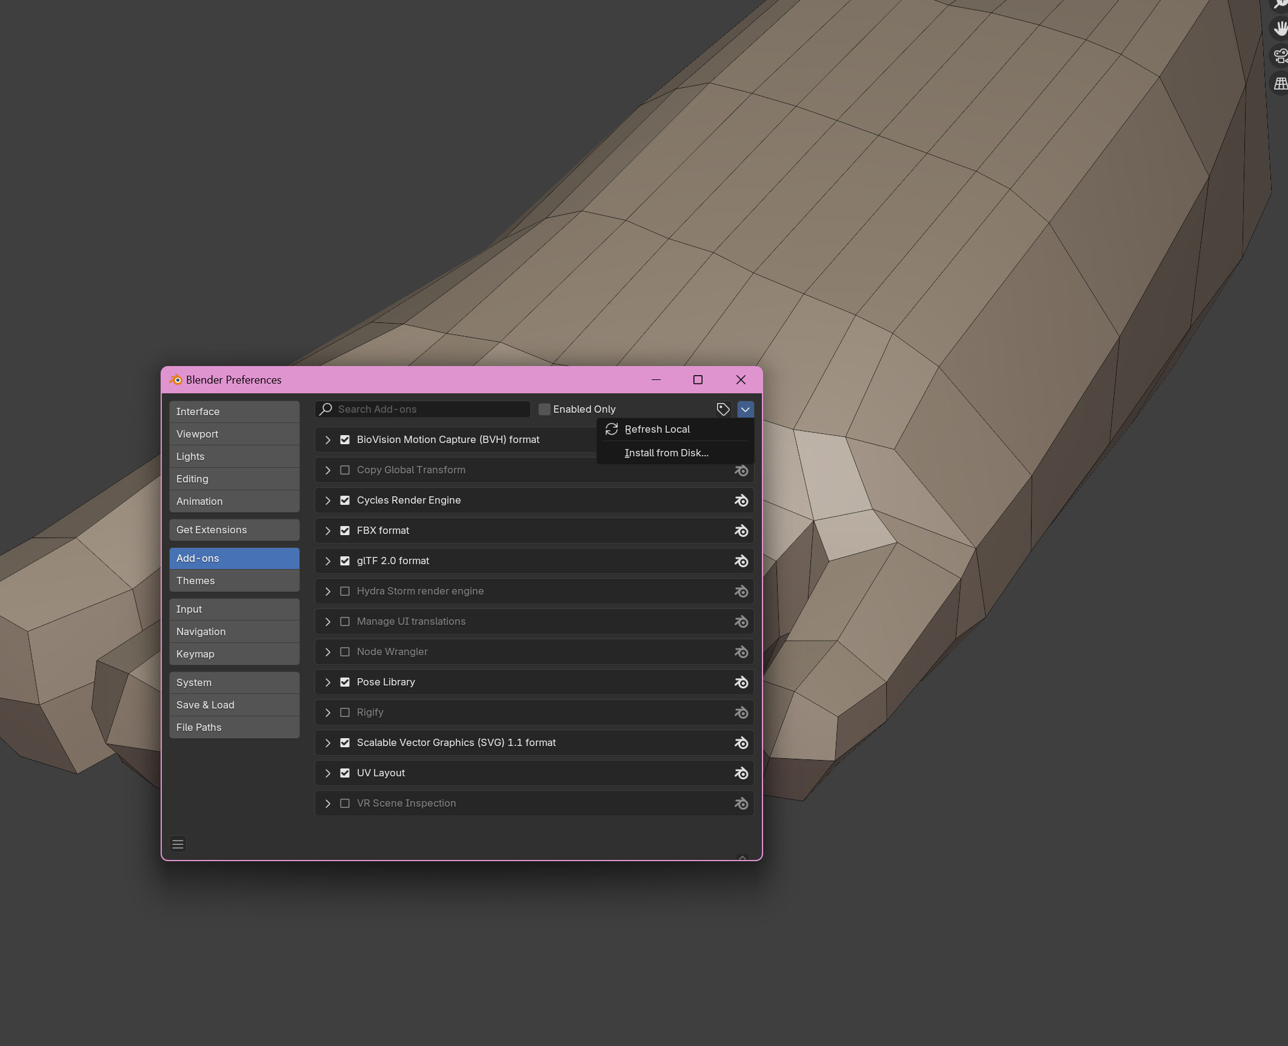Click the Blender icon on SVG format row
The height and width of the screenshot is (1046, 1288).
(741, 743)
